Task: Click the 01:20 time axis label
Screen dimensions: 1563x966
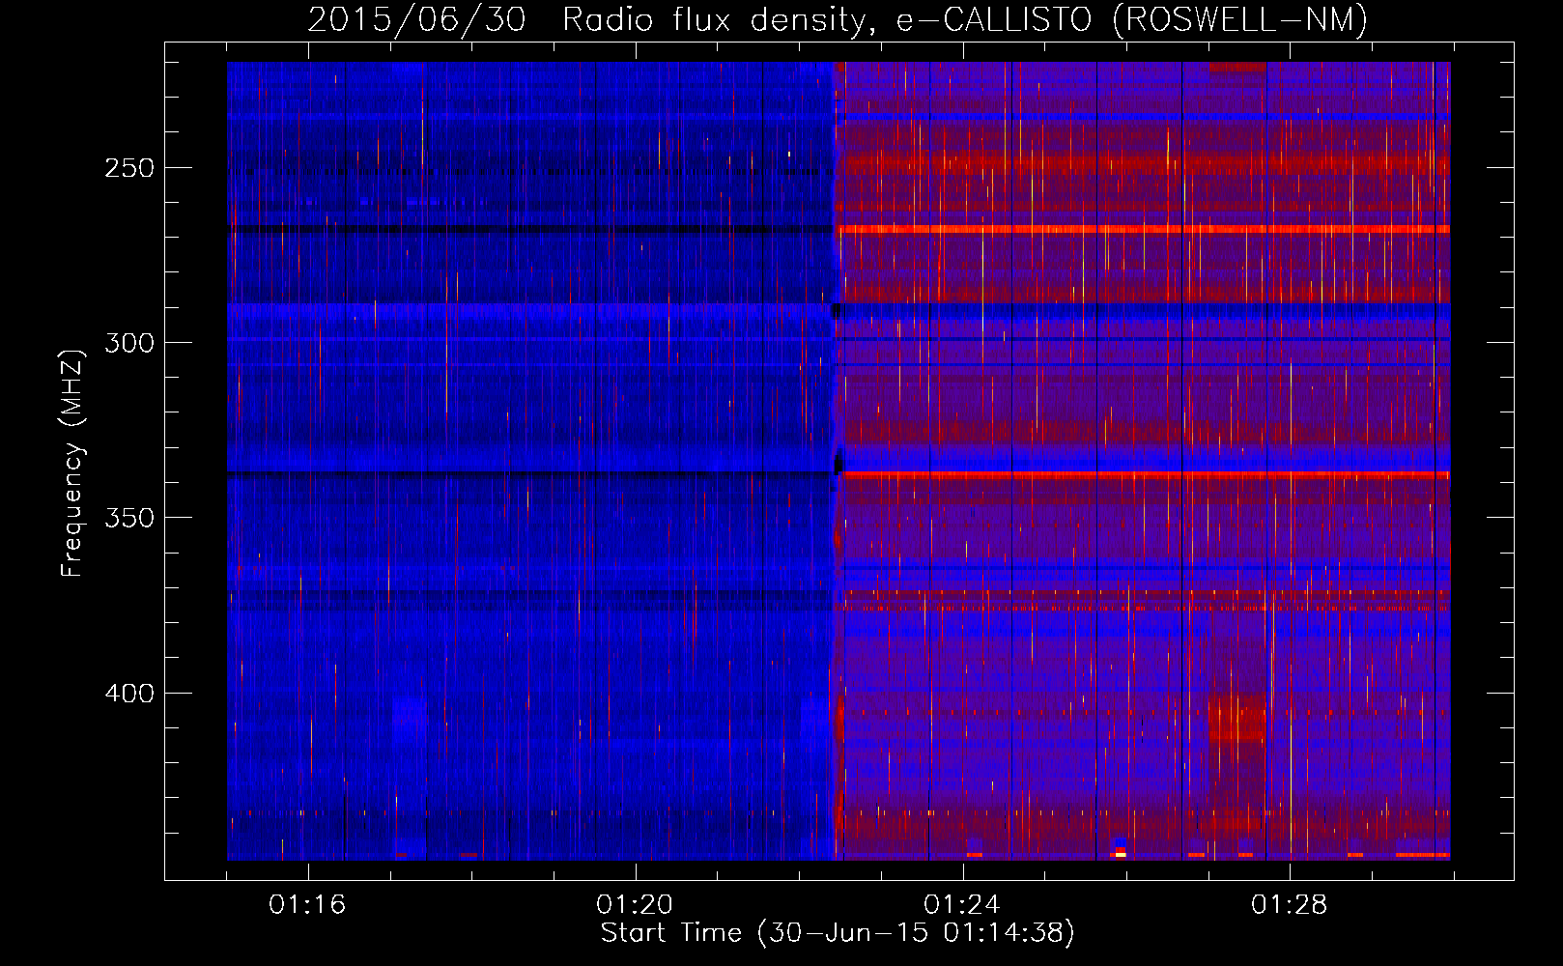Action: (x=634, y=905)
